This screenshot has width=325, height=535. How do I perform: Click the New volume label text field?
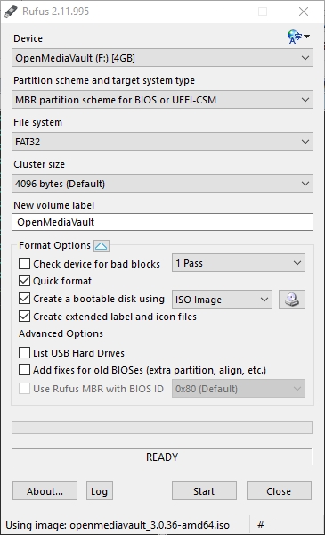click(162, 222)
